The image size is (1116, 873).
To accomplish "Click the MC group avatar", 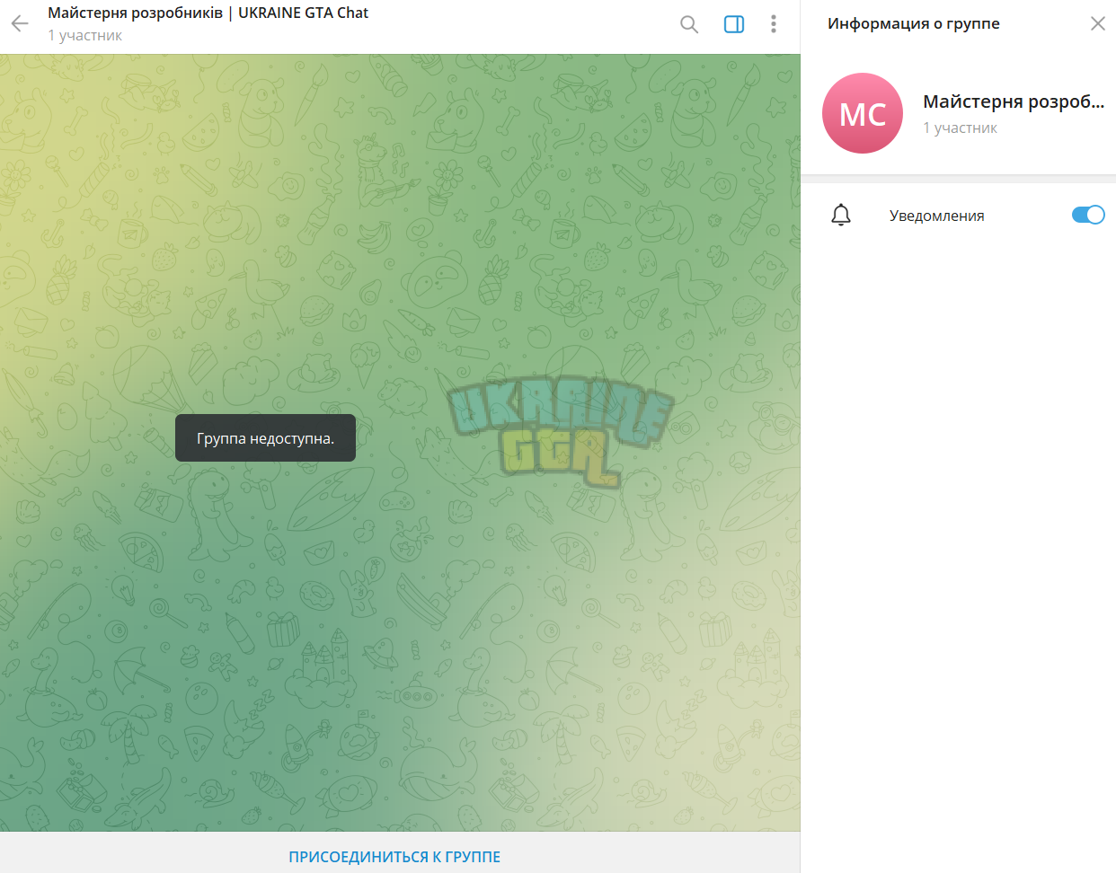I will pyautogui.click(x=863, y=113).
